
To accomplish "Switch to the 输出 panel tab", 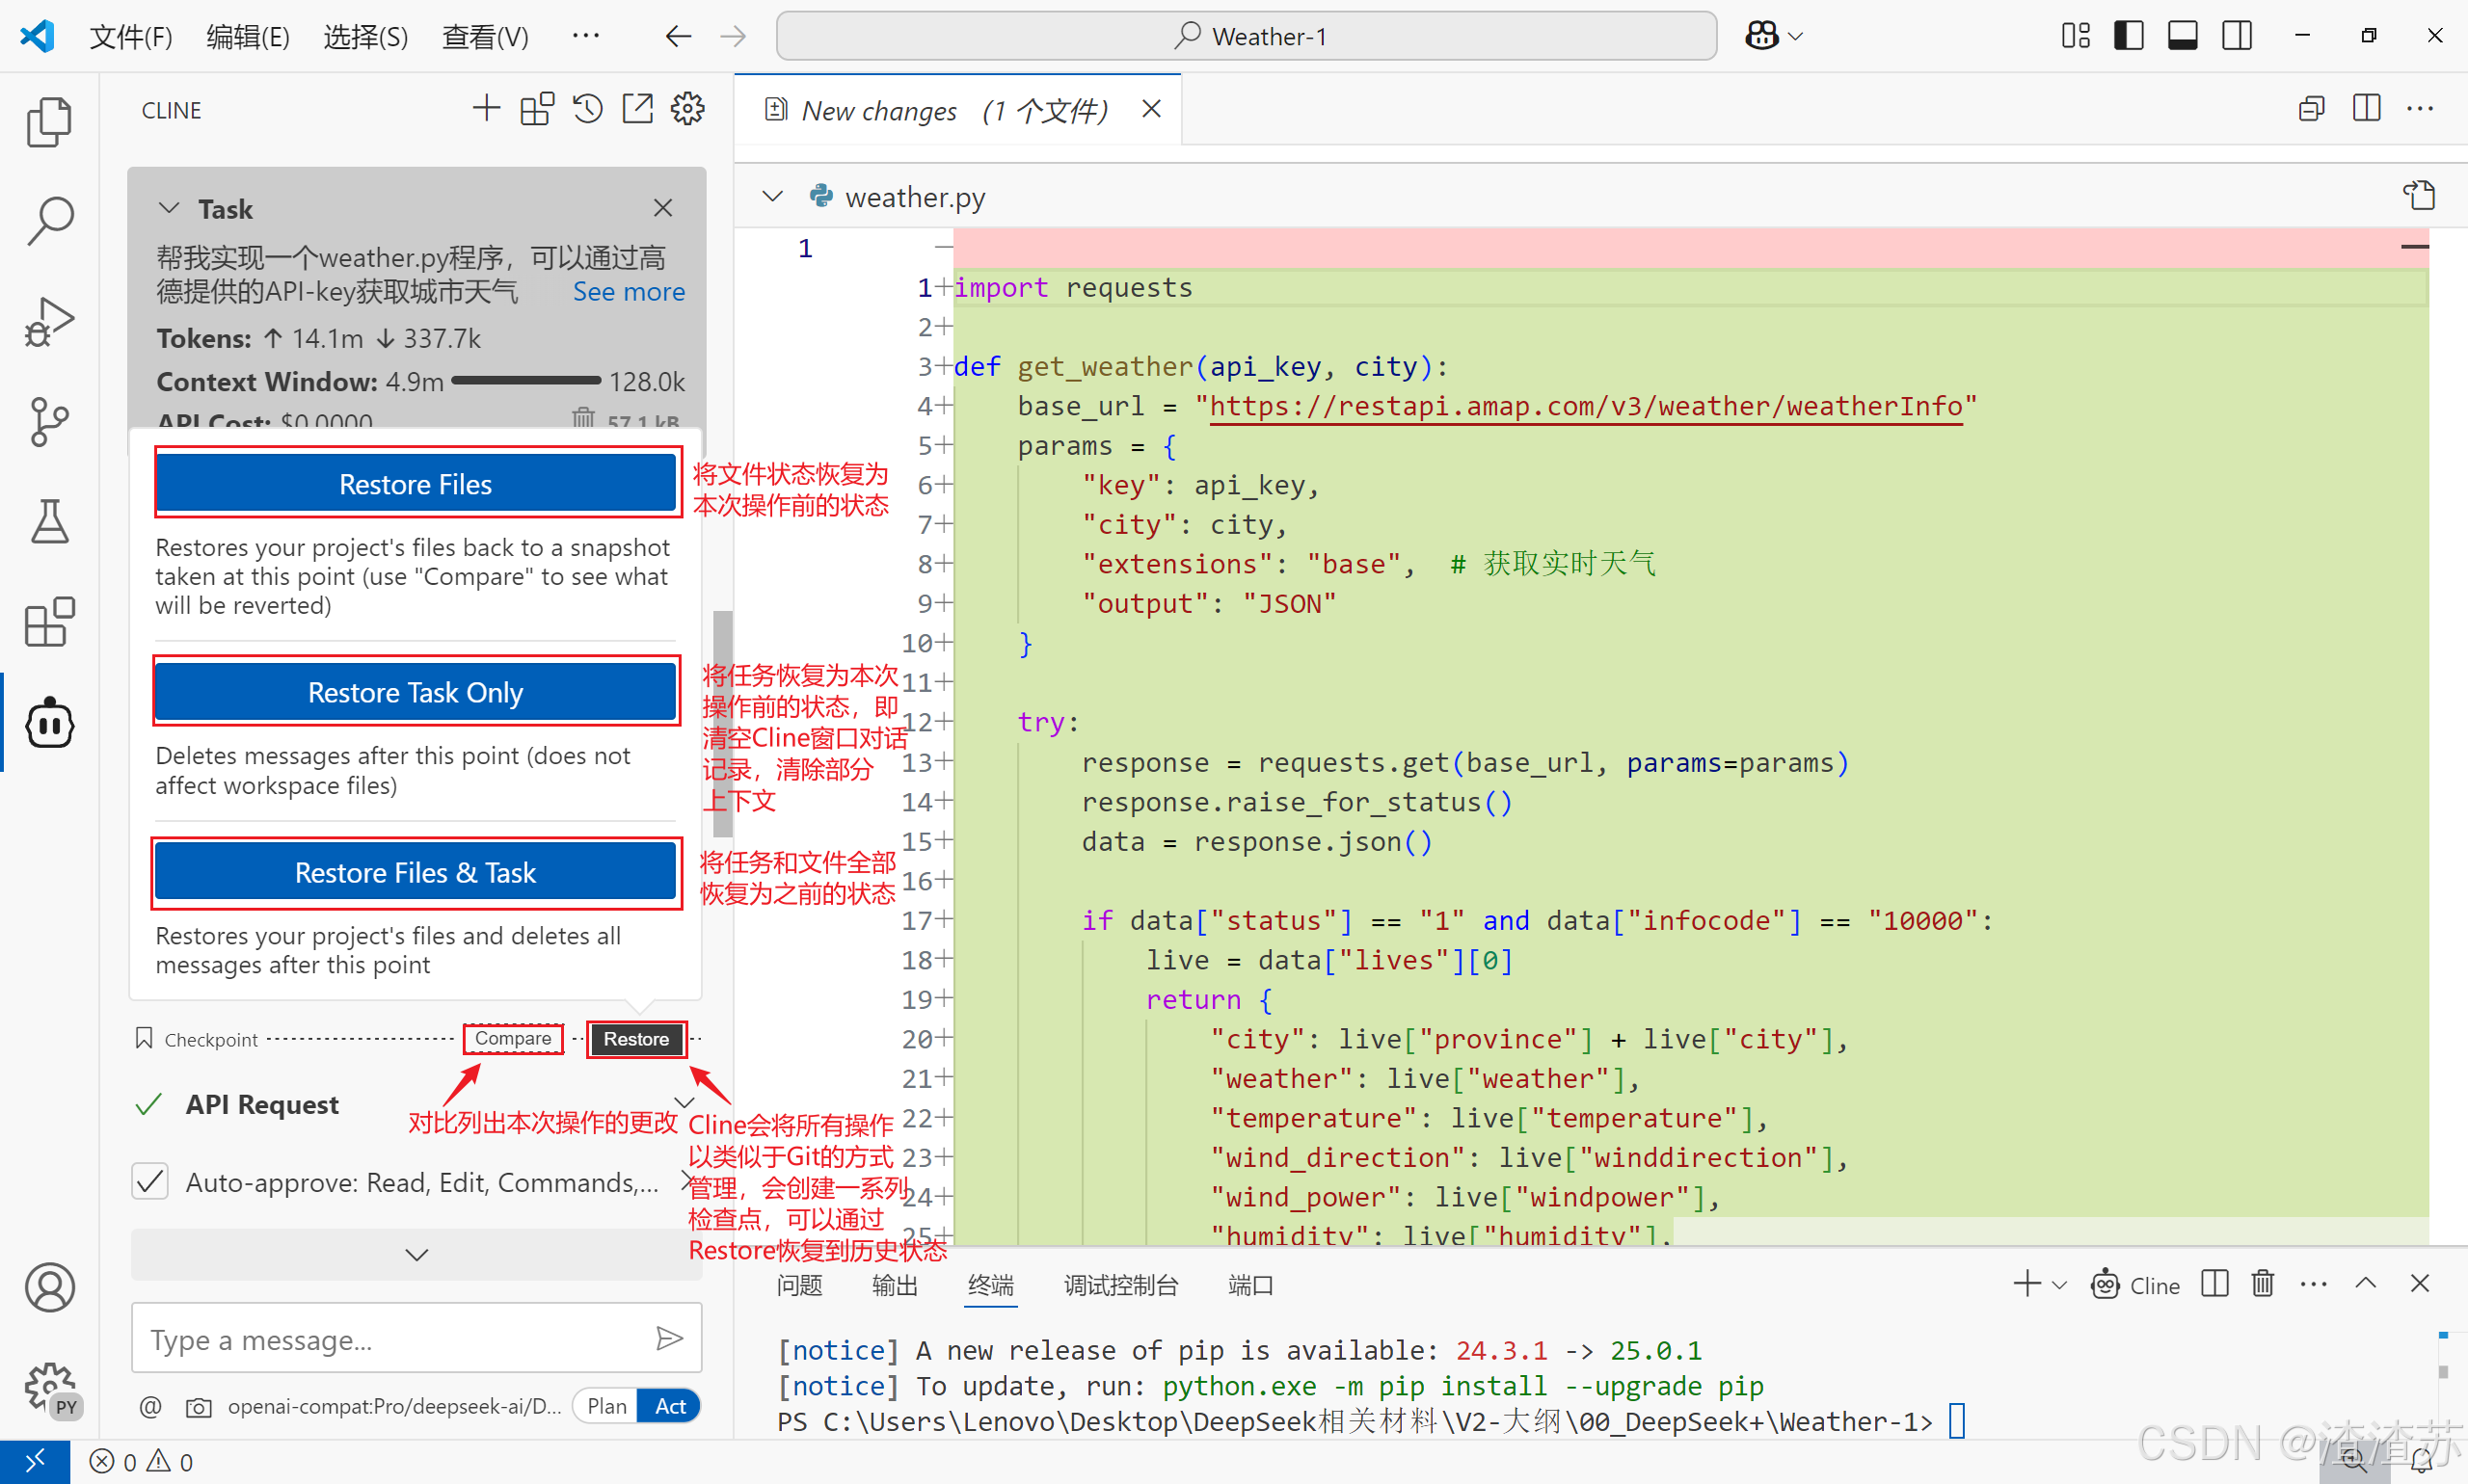I will [894, 1285].
